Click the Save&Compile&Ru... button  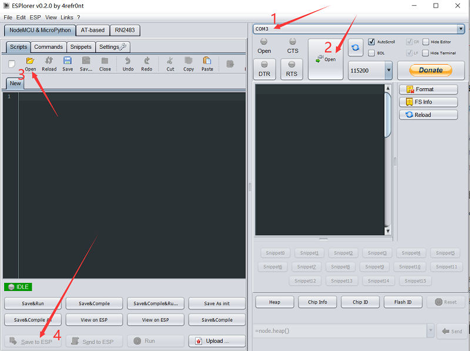(156, 303)
